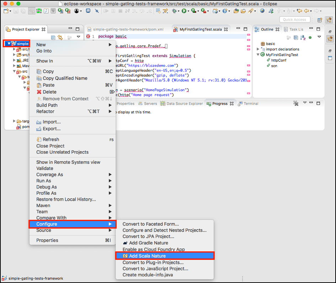Click the green server list toolbar icon
Viewport: 336px width, 283px height.
click(39, 11)
